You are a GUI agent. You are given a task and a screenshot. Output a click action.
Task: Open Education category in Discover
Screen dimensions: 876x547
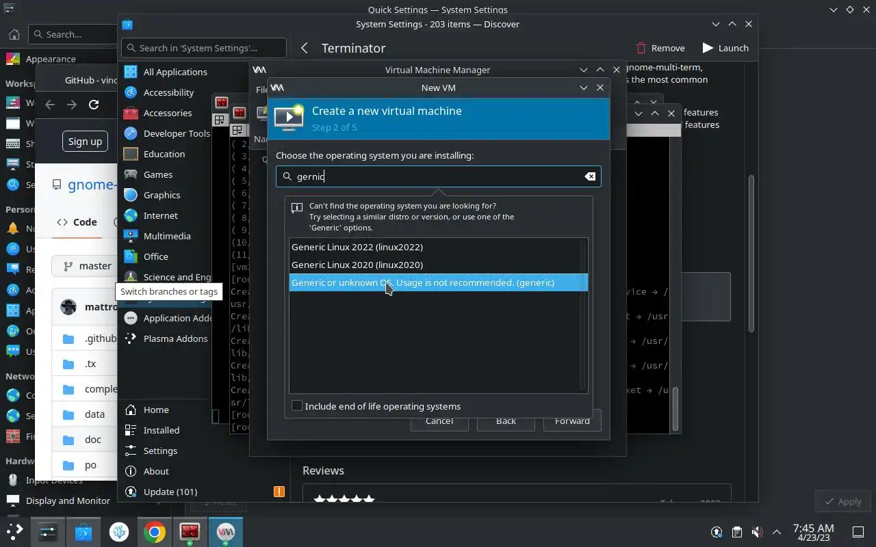(x=166, y=154)
